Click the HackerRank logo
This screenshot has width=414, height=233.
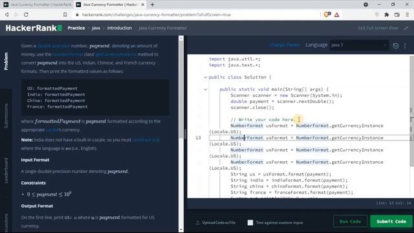point(34,28)
